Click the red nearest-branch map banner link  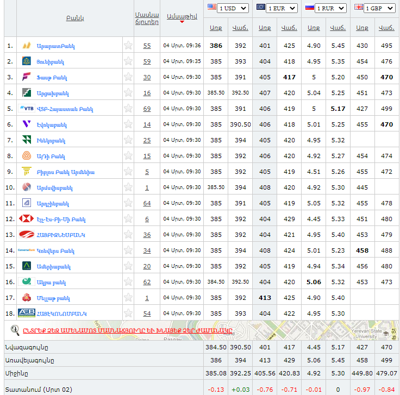point(128,330)
